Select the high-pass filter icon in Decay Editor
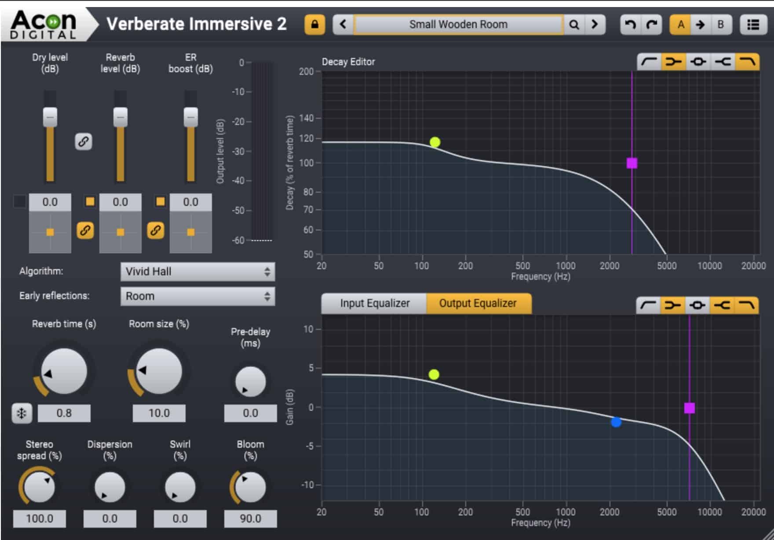The width and height of the screenshot is (774, 540). tap(648, 62)
